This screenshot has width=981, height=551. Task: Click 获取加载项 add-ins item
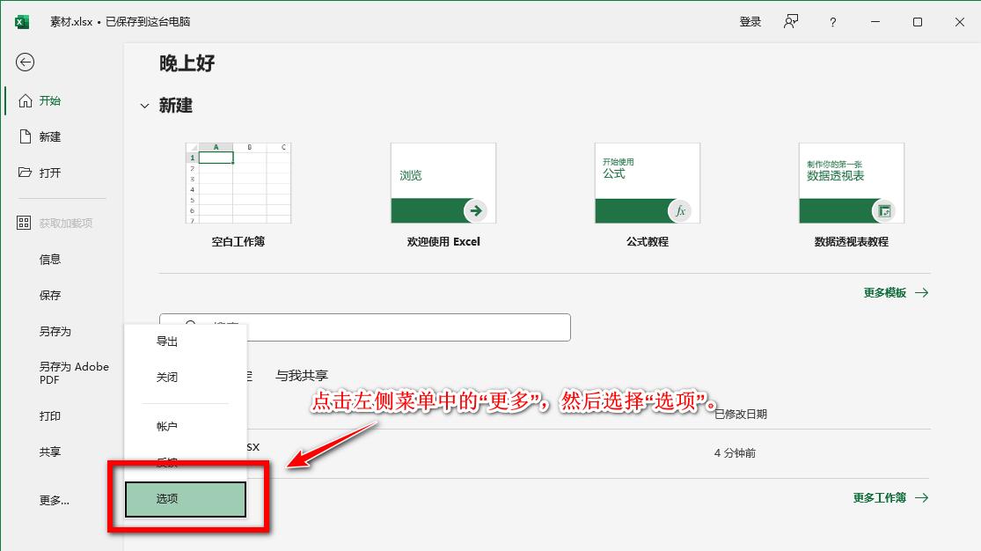point(66,223)
